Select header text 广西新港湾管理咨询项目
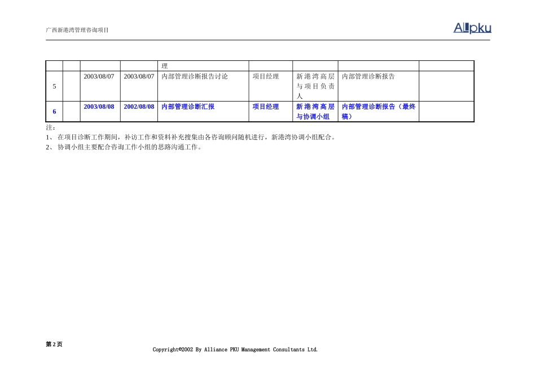Screen dimensions: 536x379 [77, 30]
